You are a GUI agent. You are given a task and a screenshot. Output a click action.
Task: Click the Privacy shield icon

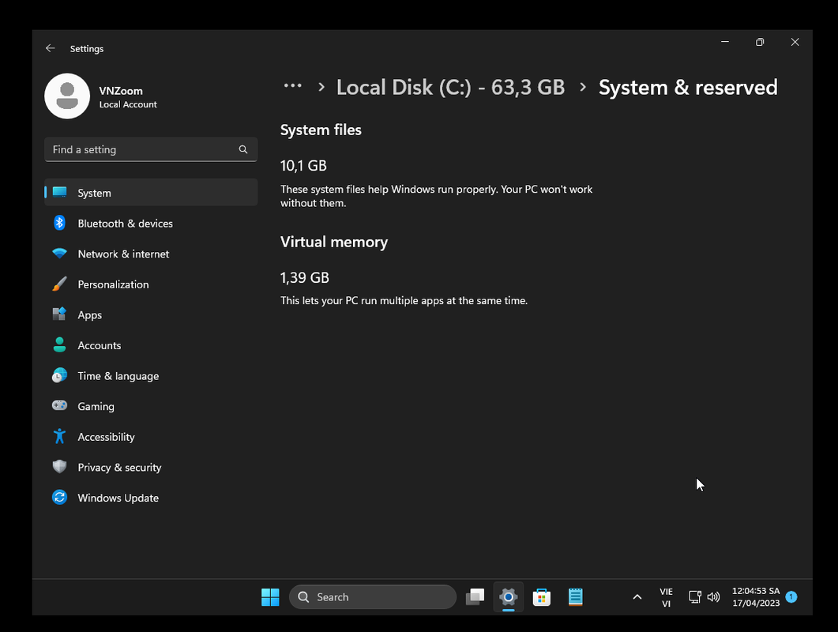(x=60, y=467)
